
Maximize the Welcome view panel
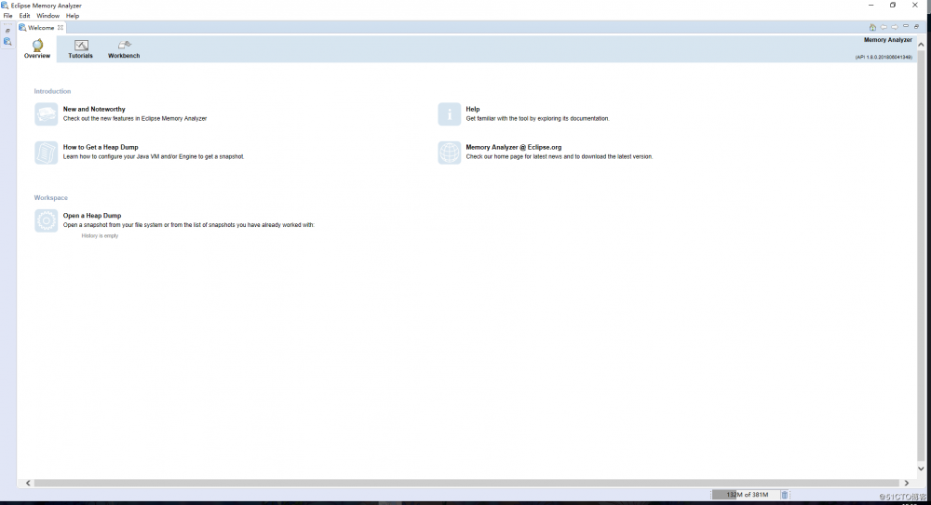point(916,27)
